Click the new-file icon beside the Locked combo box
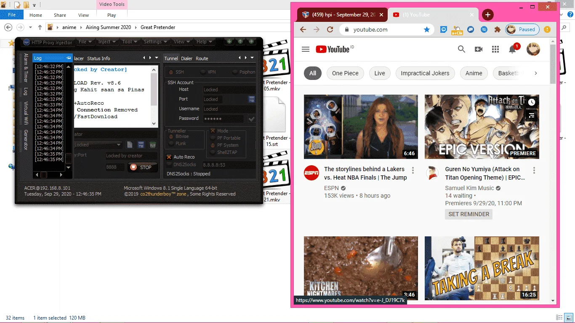This screenshot has height=323, width=575. click(x=130, y=145)
